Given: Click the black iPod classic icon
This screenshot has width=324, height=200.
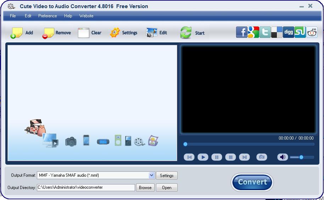Looking at the screenshot, I should (128, 141).
